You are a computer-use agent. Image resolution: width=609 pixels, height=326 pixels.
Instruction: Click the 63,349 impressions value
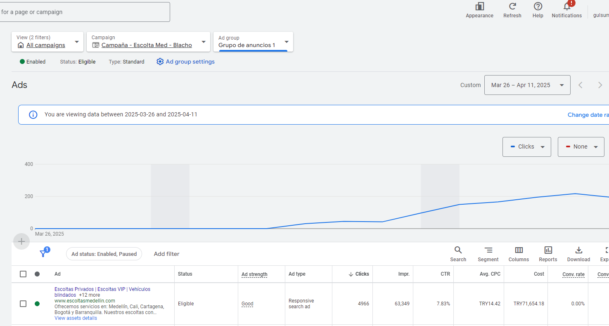(402, 304)
